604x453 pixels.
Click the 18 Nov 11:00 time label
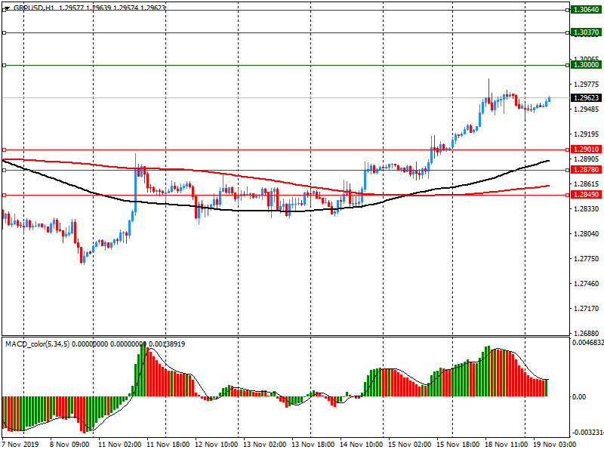(x=506, y=444)
